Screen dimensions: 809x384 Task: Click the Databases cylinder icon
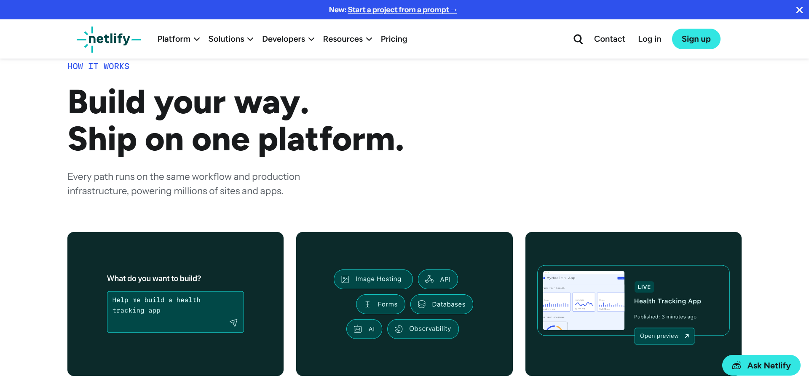click(x=422, y=304)
